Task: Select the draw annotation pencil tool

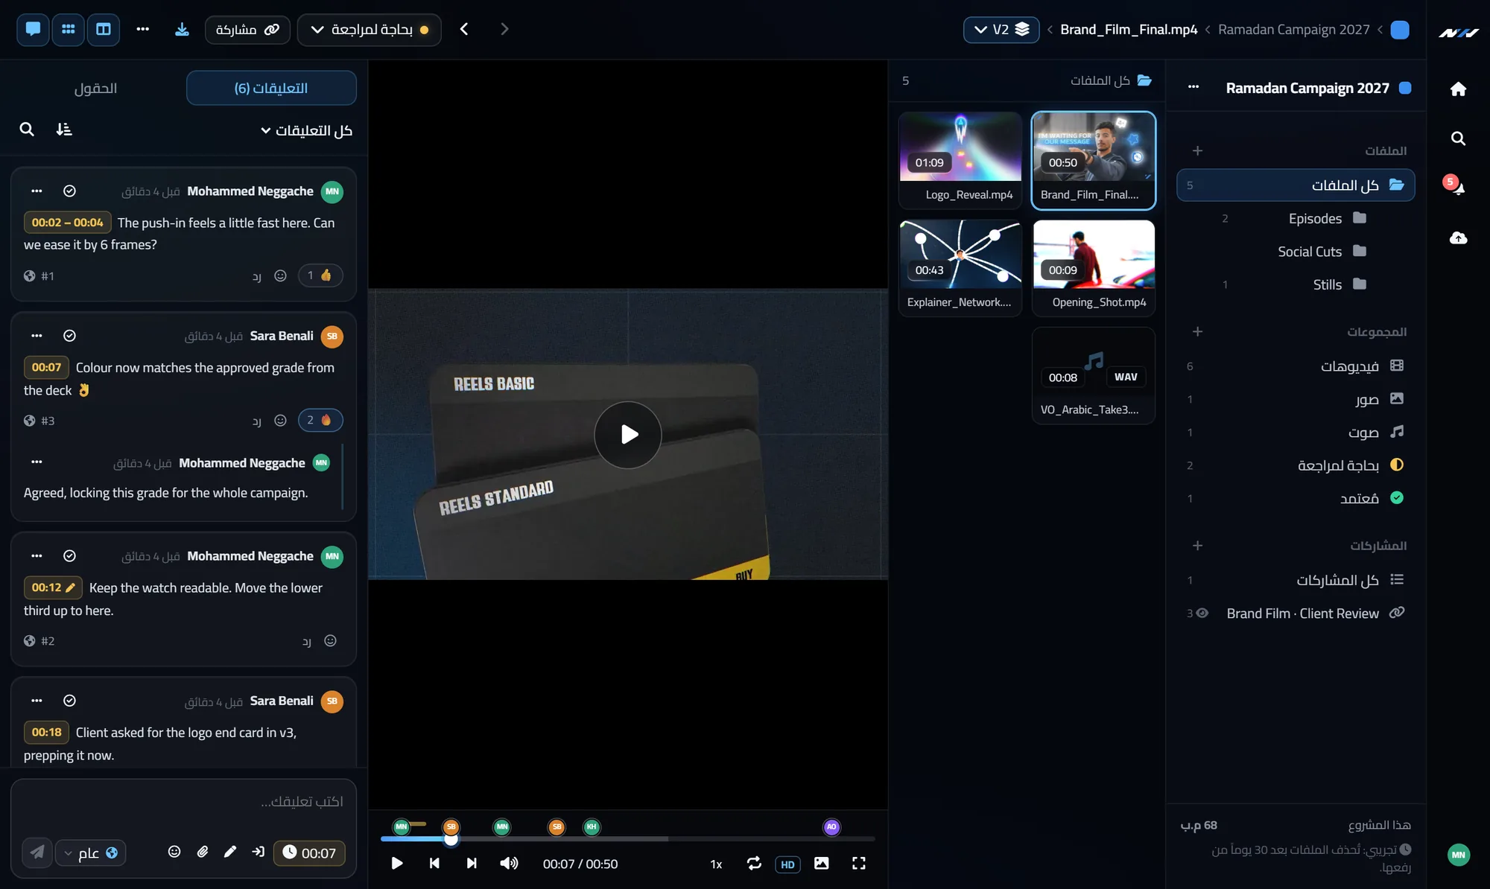Action: coord(230,852)
